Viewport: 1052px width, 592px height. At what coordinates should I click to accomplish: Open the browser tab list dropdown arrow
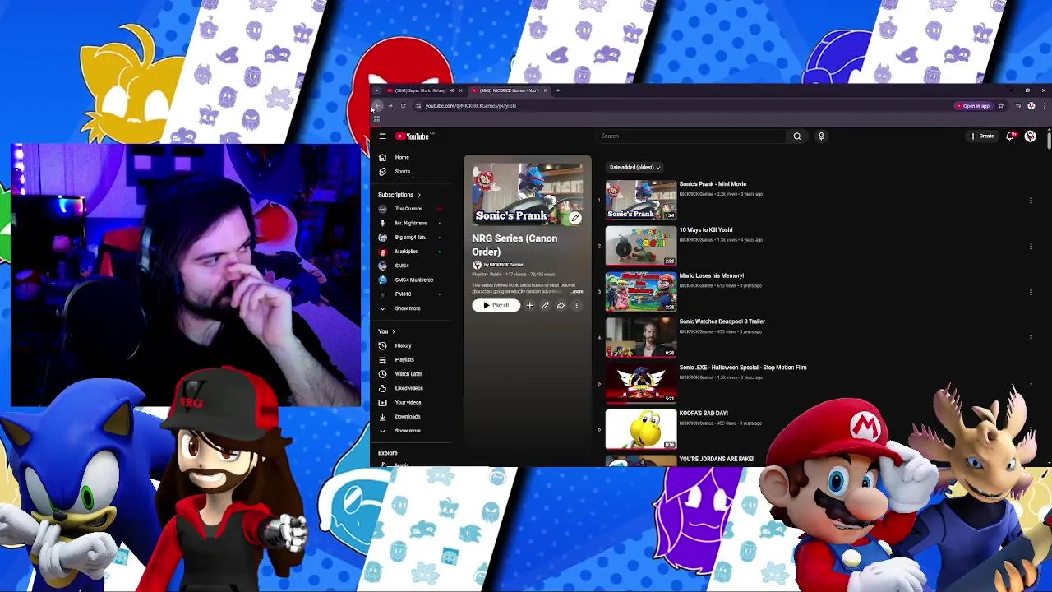click(376, 90)
